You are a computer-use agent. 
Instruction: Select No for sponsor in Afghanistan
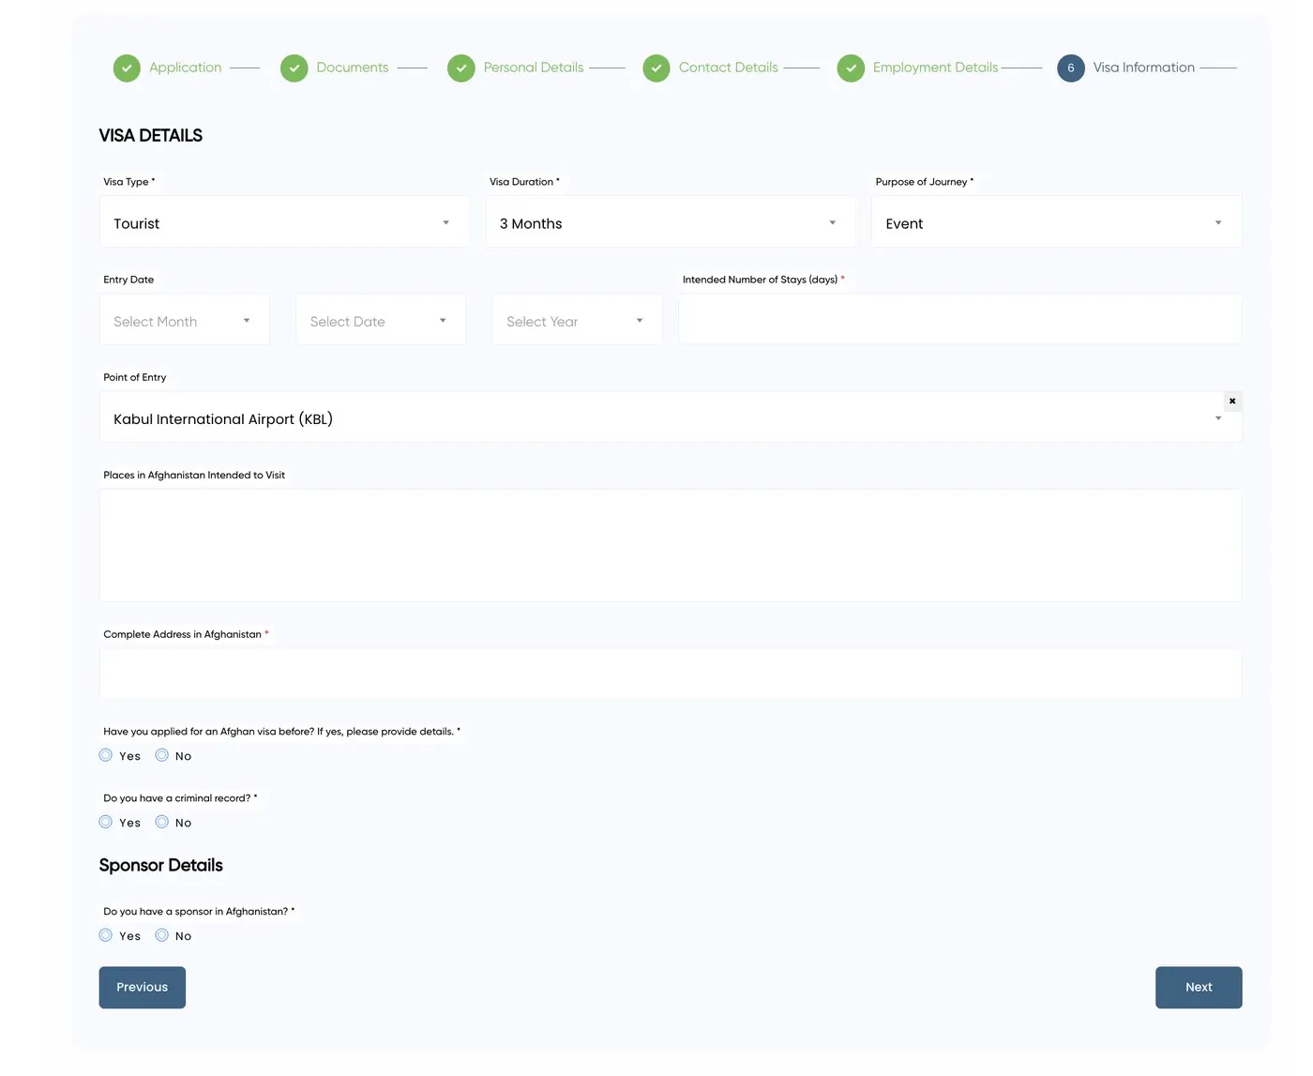click(162, 935)
